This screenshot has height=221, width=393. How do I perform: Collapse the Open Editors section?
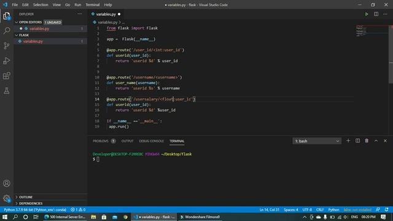point(17,22)
